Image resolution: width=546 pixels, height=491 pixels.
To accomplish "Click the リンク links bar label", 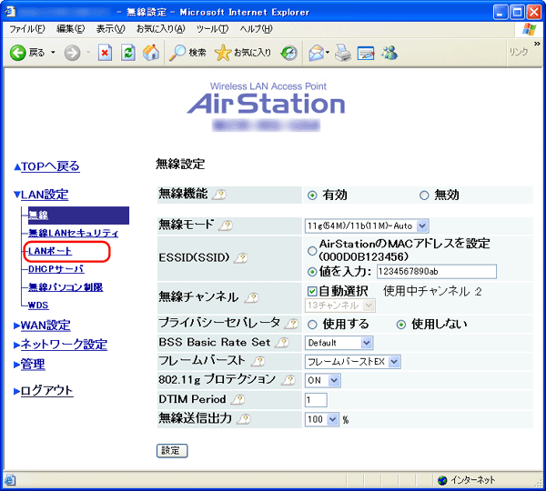I will click(x=519, y=52).
